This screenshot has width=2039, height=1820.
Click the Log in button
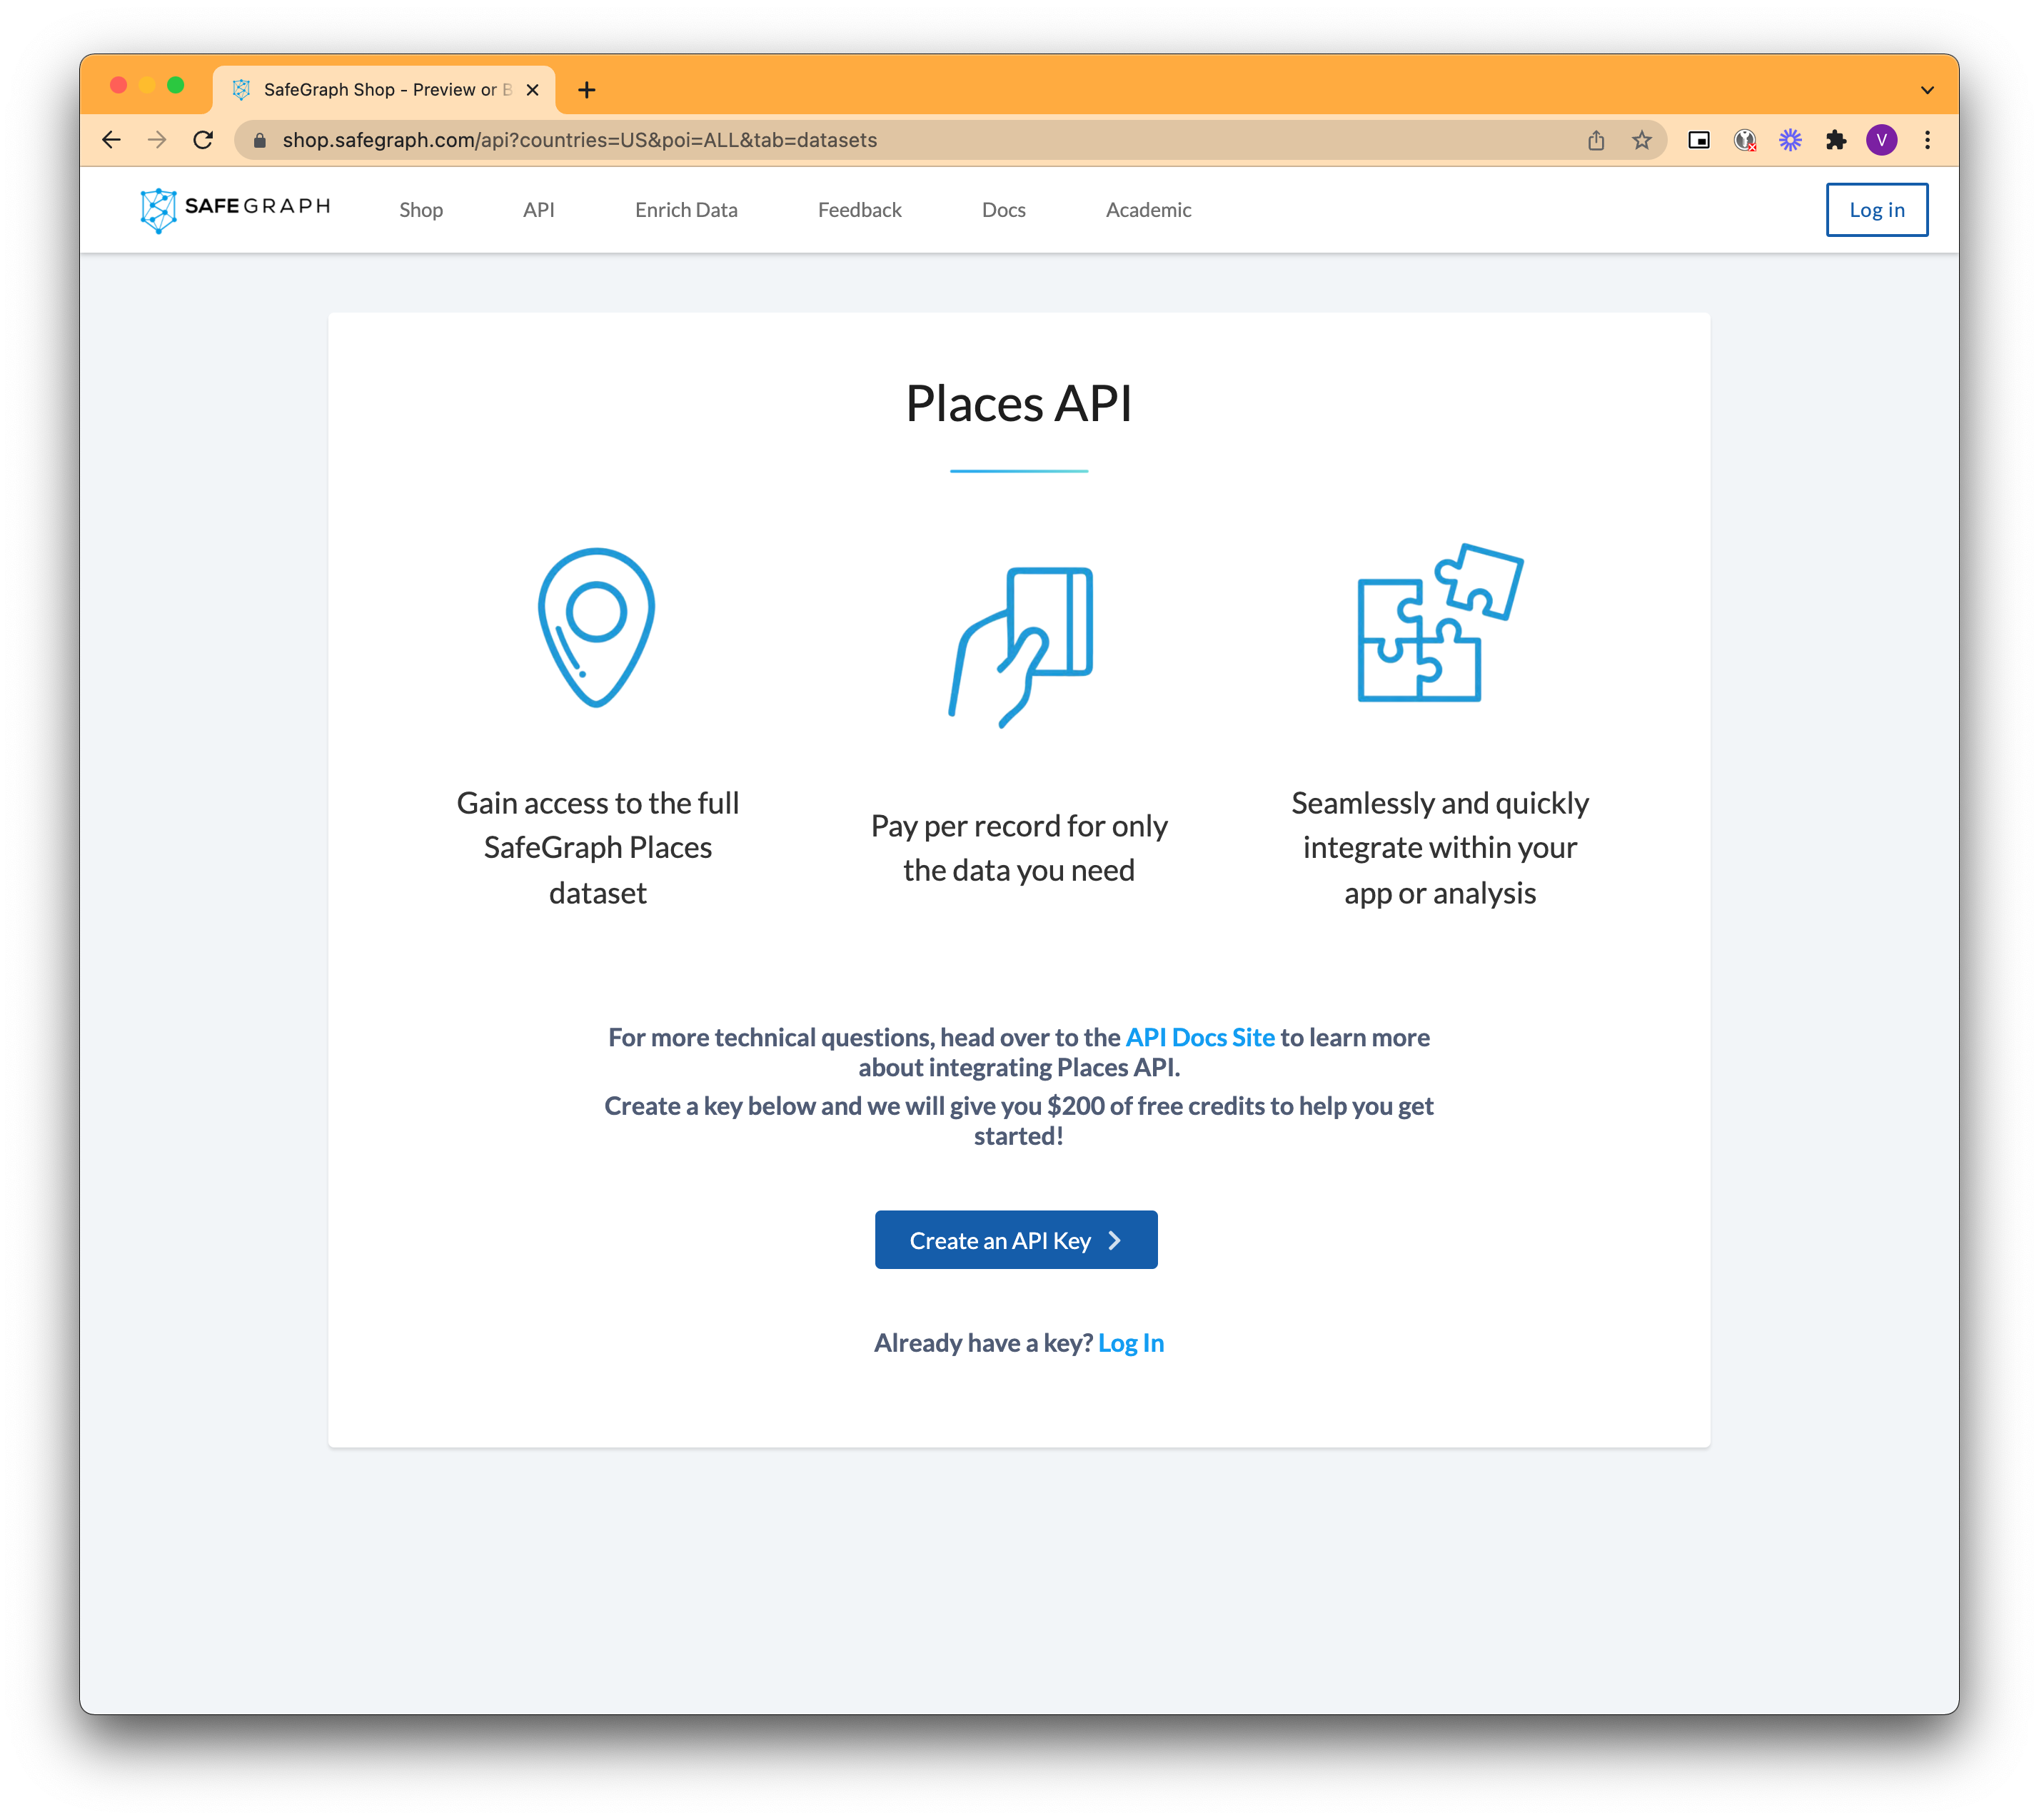[x=1877, y=210]
